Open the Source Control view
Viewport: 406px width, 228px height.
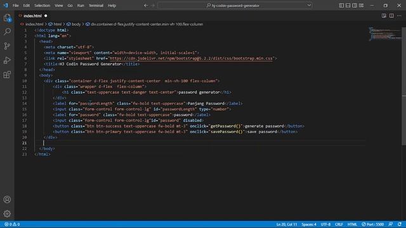(7, 46)
